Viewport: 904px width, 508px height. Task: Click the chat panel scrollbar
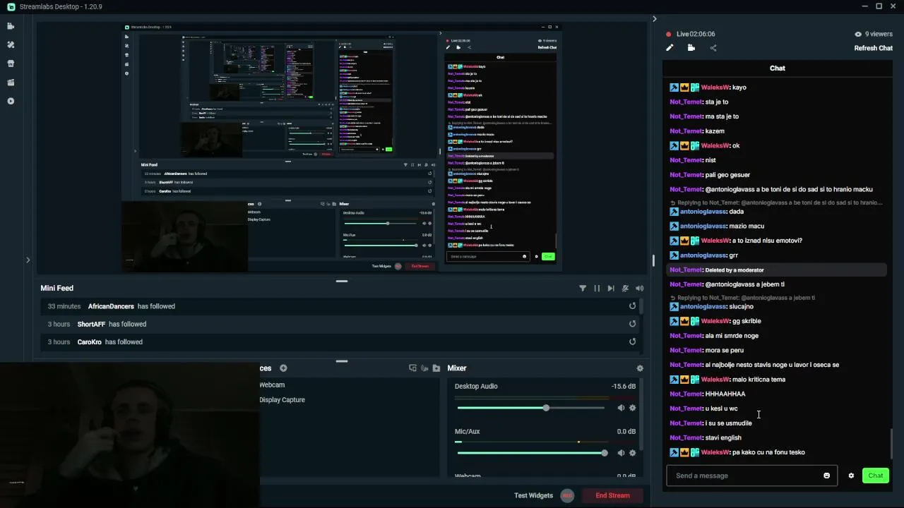(891, 443)
